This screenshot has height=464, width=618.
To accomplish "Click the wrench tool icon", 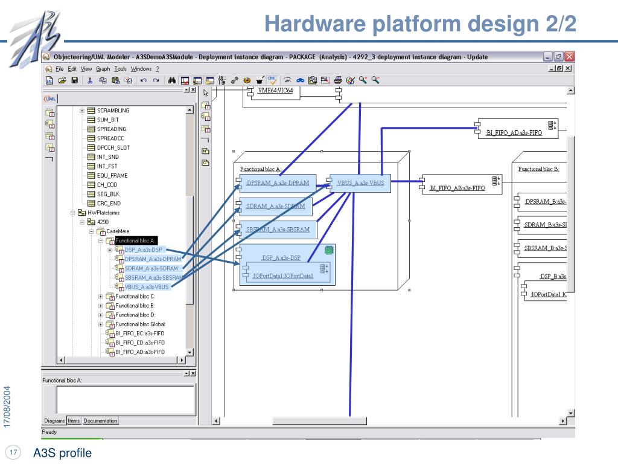I will (235, 80).
